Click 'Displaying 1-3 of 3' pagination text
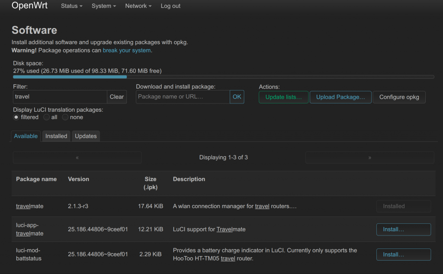The image size is (443, 274). (x=224, y=158)
